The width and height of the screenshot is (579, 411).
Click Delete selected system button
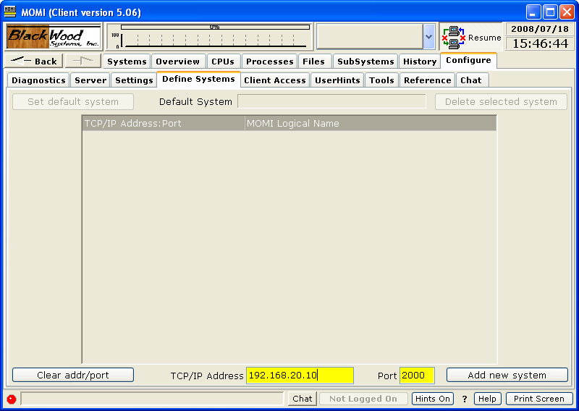click(x=501, y=101)
